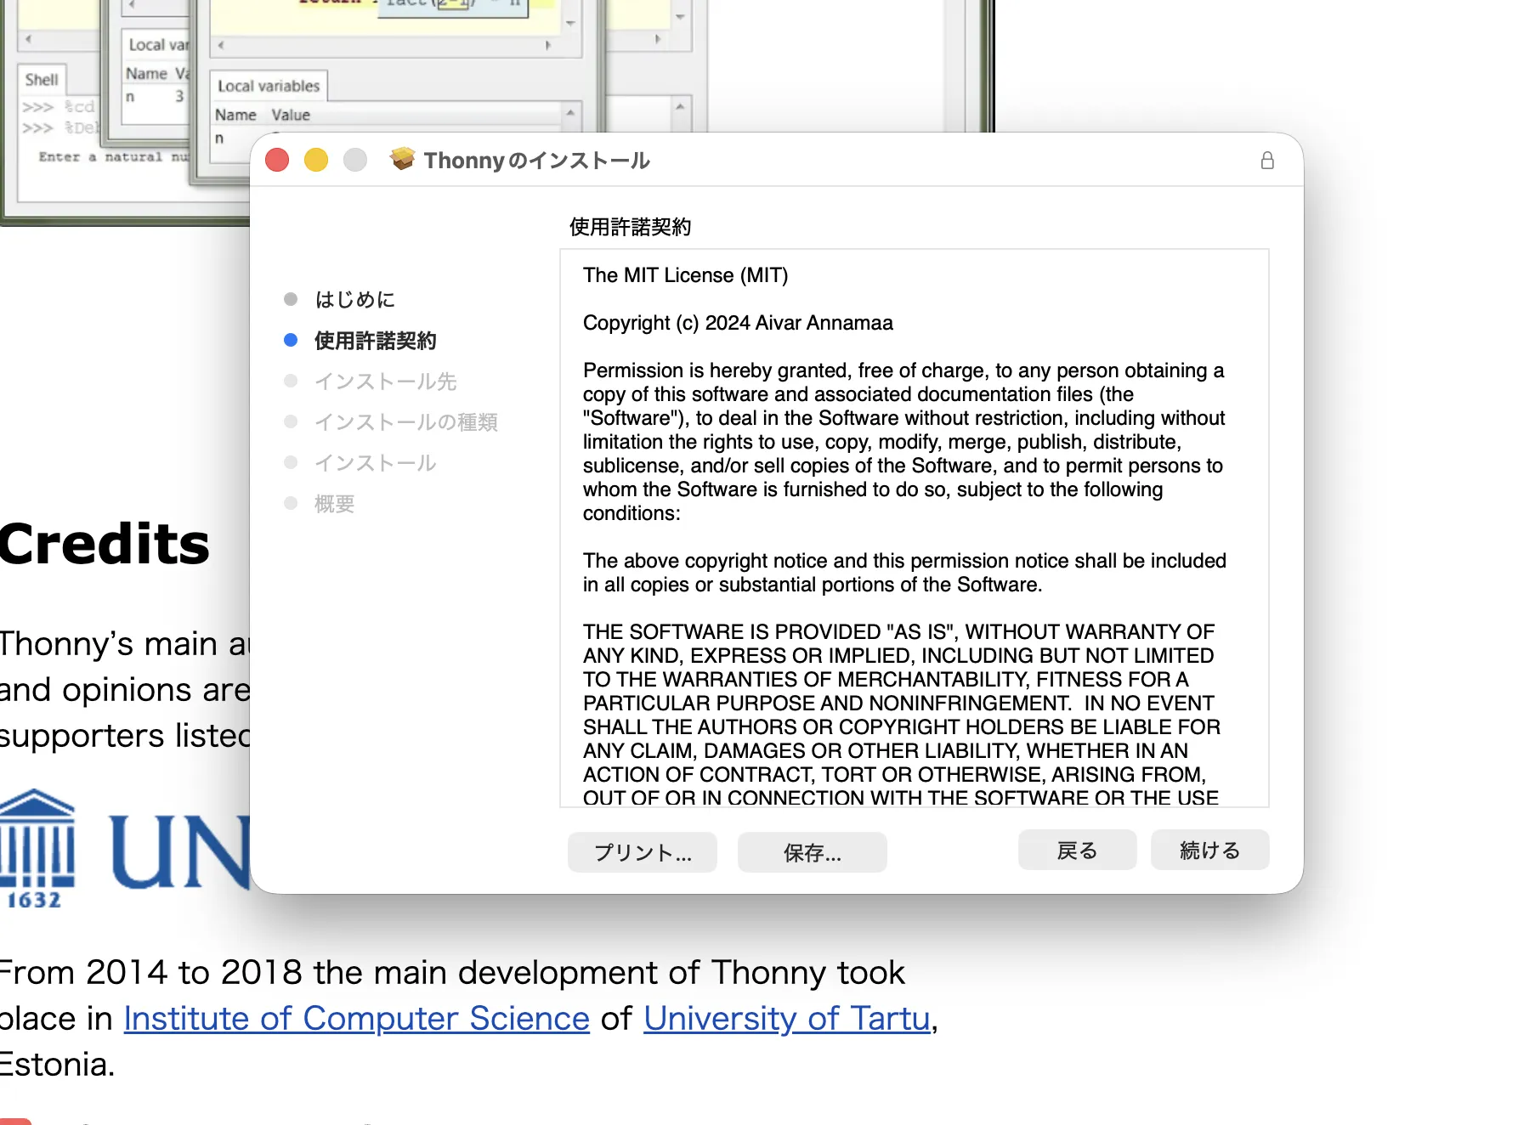Select the 概要 step in sidebar

coord(334,504)
